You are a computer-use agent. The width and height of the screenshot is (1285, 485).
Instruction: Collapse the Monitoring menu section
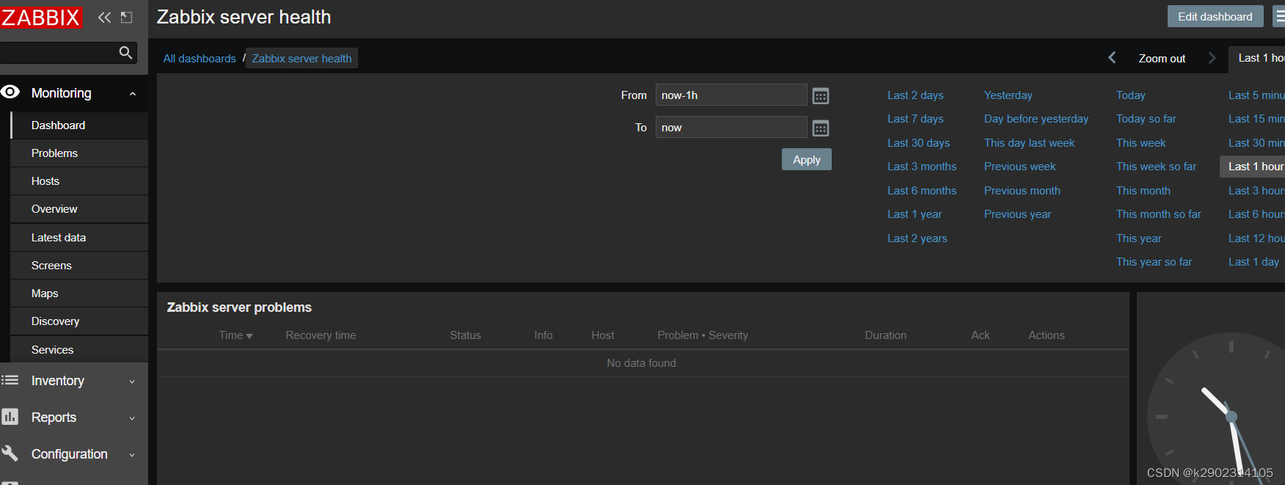133,94
